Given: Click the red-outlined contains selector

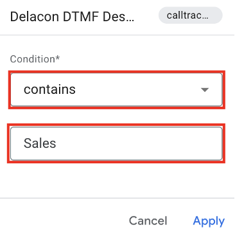Looking at the screenshot, I should point(116,89).
